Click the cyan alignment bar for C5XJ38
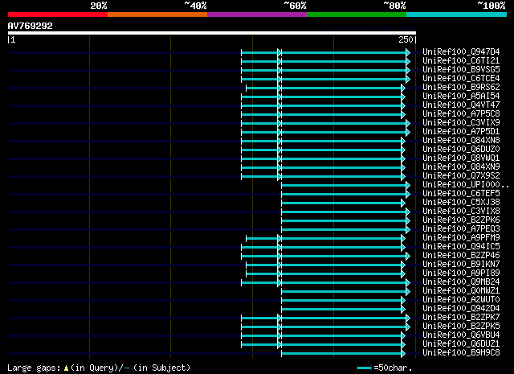 pos(343,203)
